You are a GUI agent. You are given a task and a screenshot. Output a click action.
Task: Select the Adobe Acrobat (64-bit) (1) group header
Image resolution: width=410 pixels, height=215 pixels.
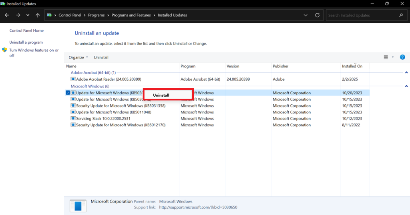click(x=93, y=73)
